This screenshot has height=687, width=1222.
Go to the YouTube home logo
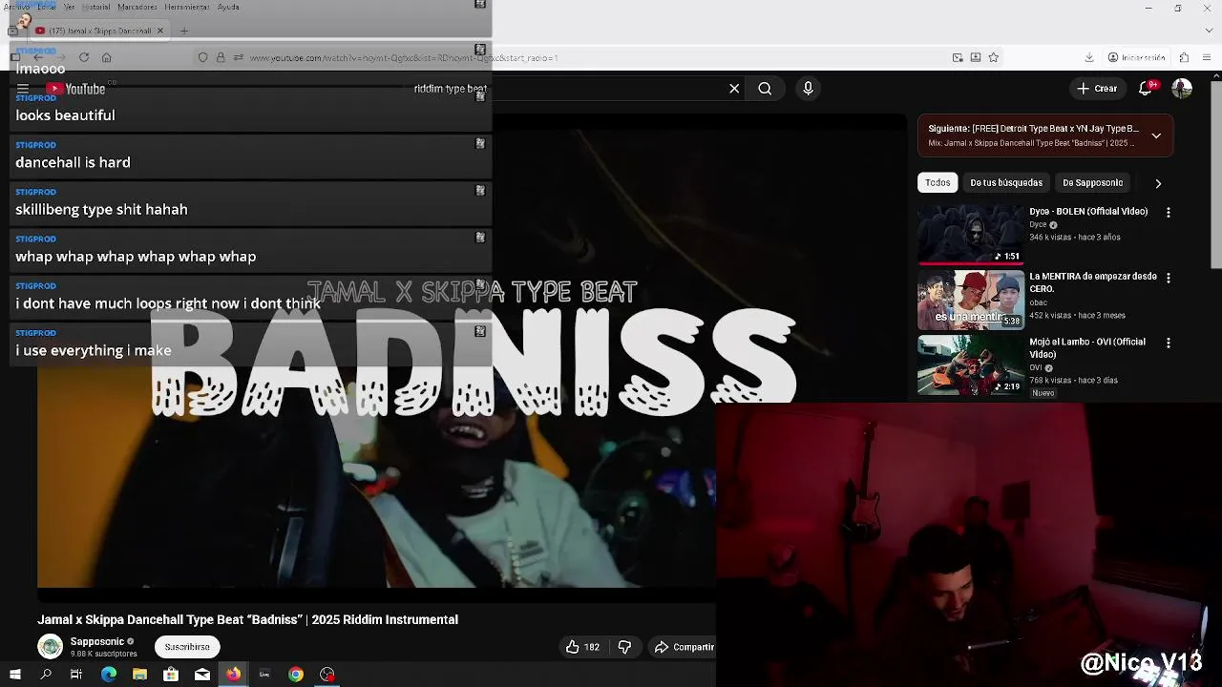pos(75,89)
